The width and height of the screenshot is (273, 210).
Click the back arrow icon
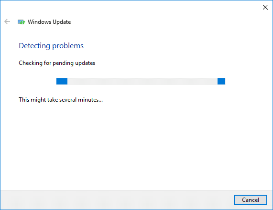coord(7,21)
